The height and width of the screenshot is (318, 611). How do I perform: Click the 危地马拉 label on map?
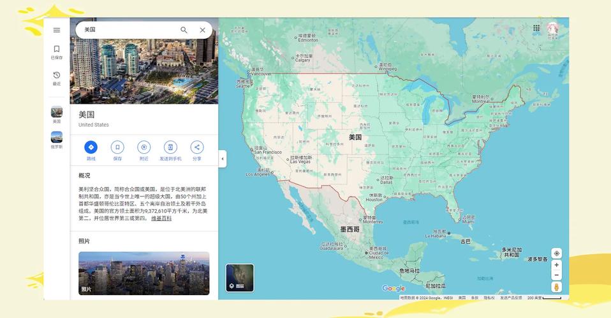[409, 270]
